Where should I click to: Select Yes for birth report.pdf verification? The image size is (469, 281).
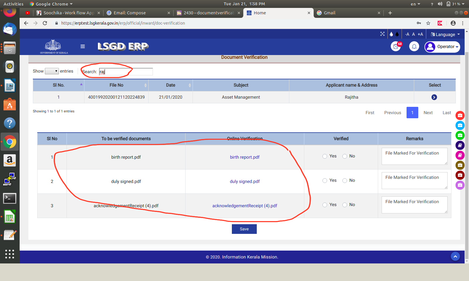[325, 156]
